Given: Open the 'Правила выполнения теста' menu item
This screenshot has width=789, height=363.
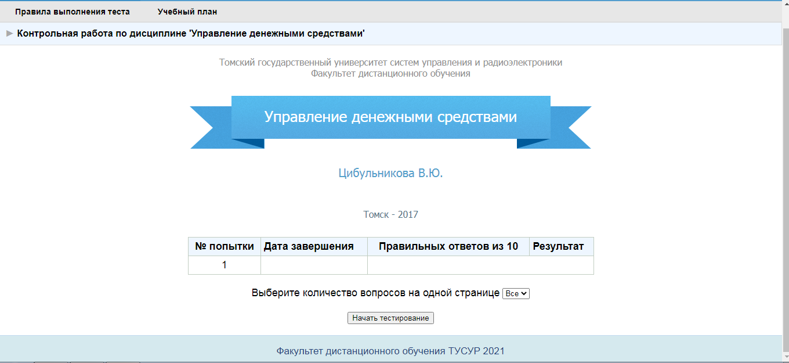Looking at the screenshot, I should click(x=72, y=12).
